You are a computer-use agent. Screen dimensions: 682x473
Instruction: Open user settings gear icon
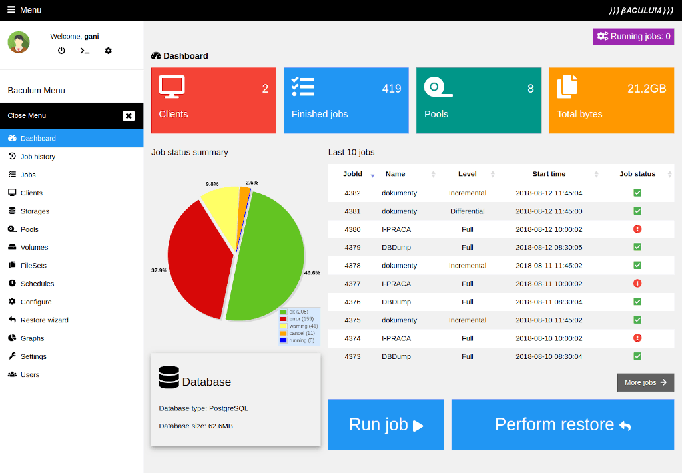tap(109, 51)
